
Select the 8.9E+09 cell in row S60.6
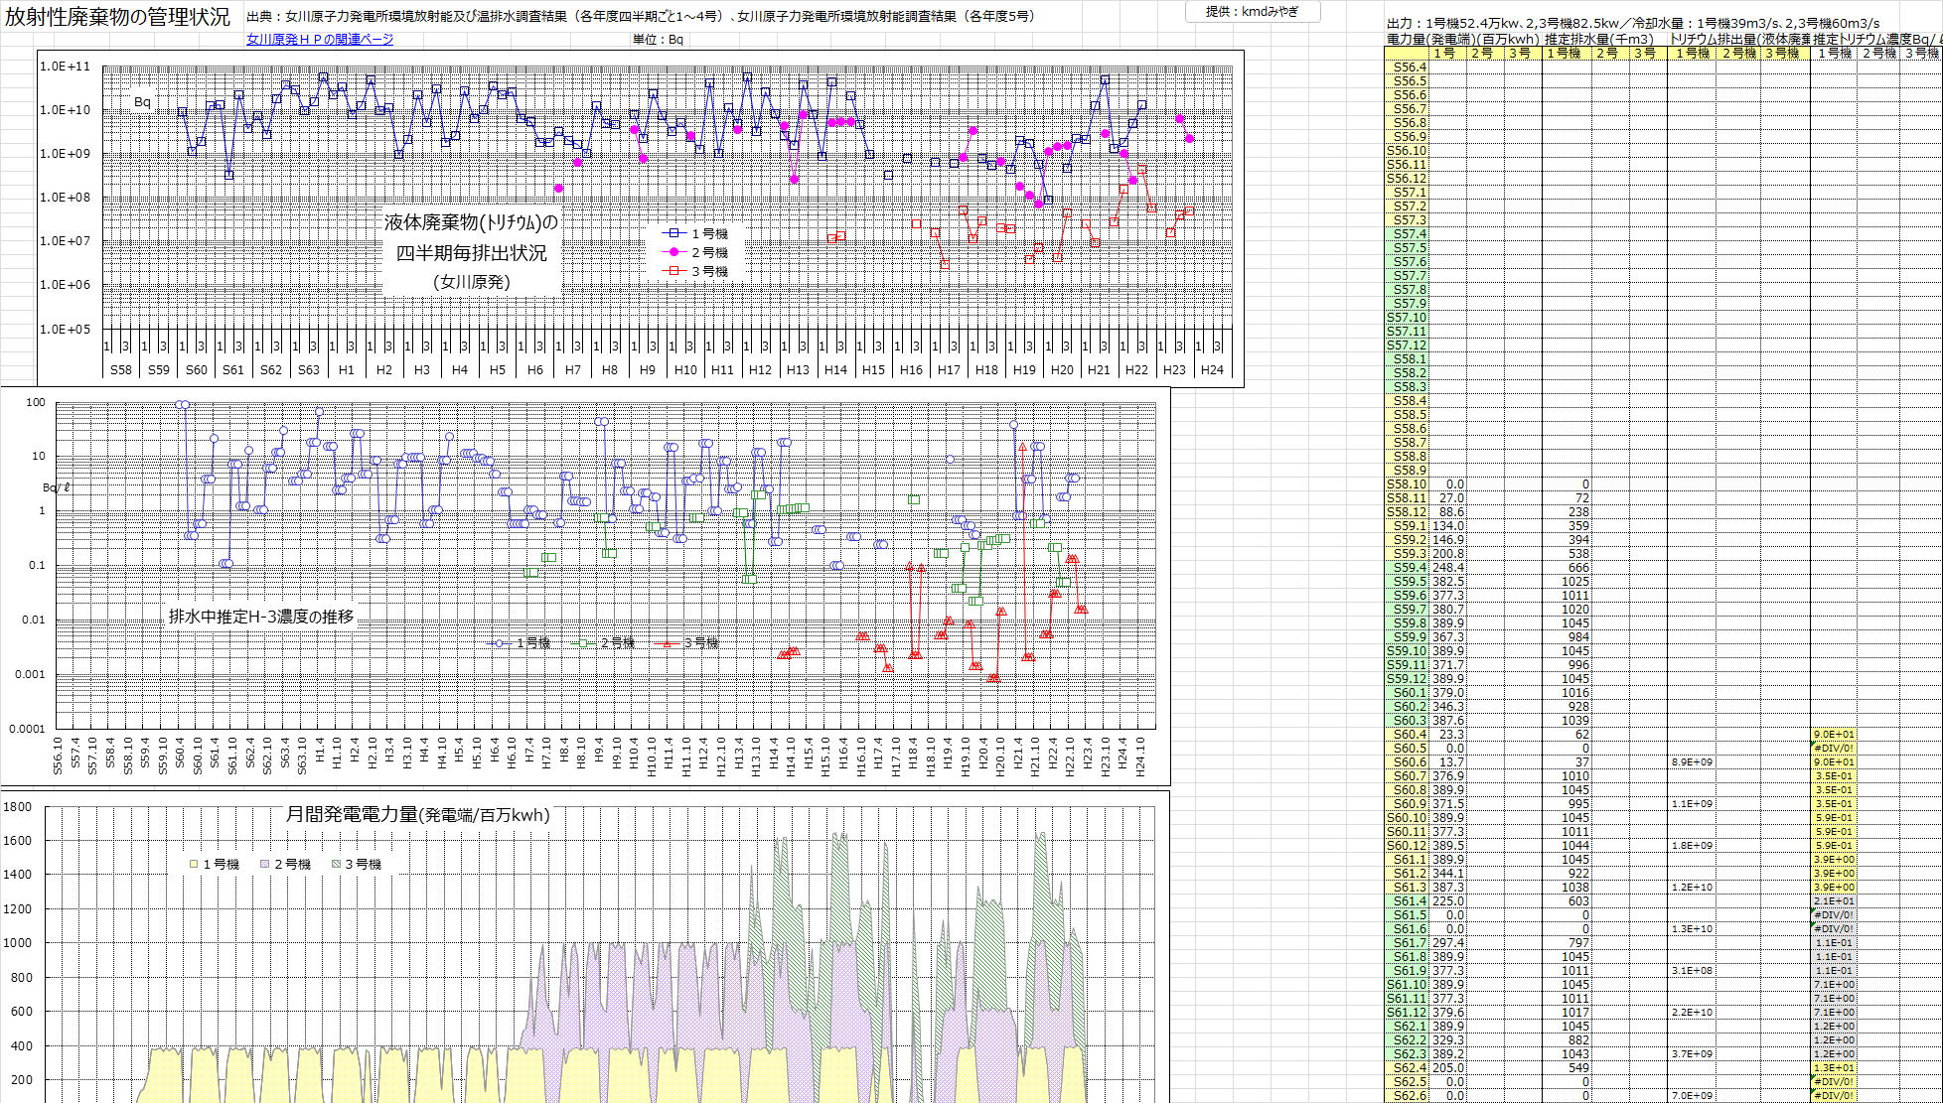[x=1692, y=762]
